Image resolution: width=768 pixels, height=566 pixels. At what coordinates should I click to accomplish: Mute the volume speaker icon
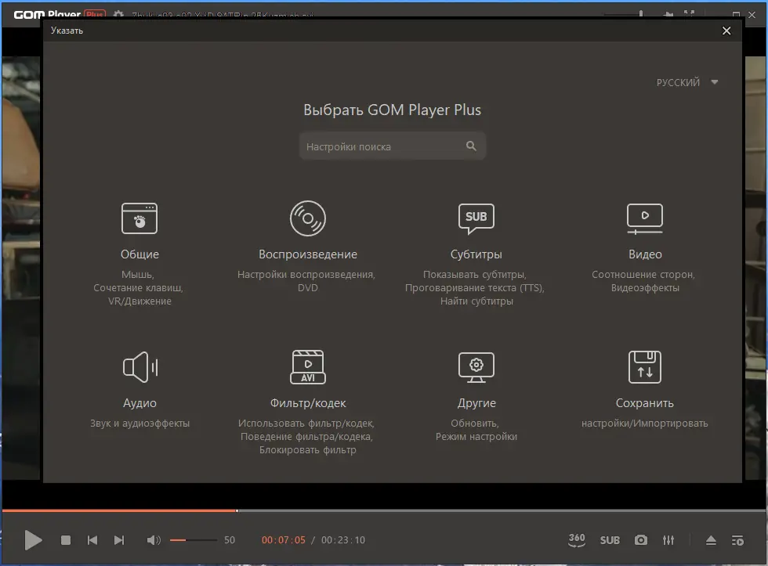pos(154,540)
